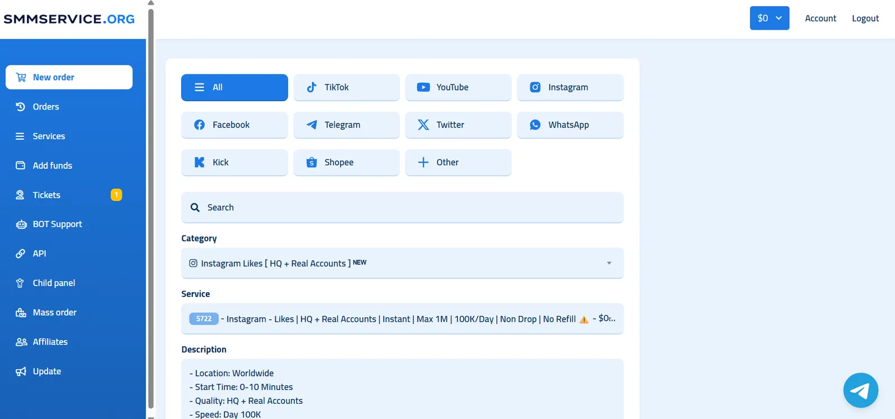The image size is (895, 419).
Task: Open Child panel page
Action: click(69, 283)
